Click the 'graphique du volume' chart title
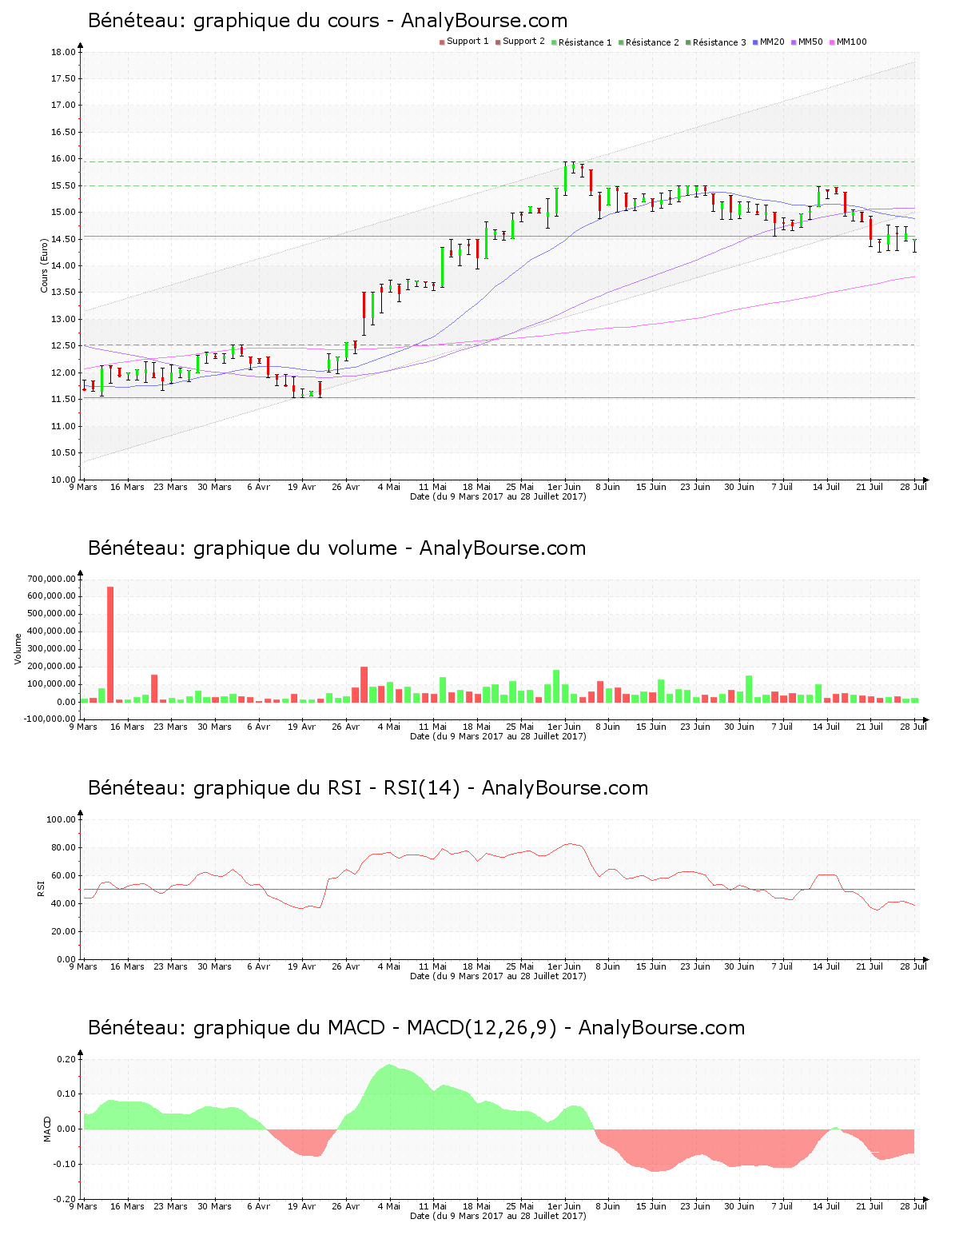The width and height of the screenshot is (959, 1239). tap(336, 548)
